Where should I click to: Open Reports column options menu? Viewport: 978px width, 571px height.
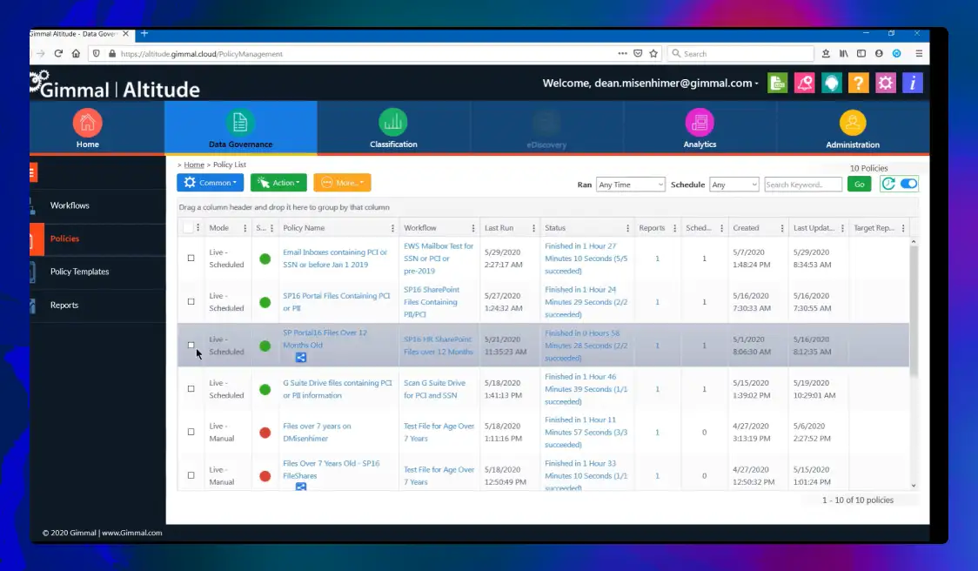675,228
